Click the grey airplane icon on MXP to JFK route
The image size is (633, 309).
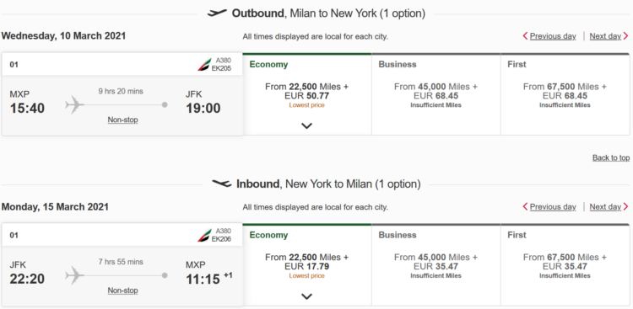[x=74, y=104]
